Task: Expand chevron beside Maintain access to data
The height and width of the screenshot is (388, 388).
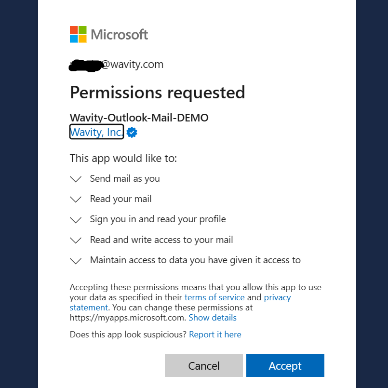Action: click(x=76, y=261)
